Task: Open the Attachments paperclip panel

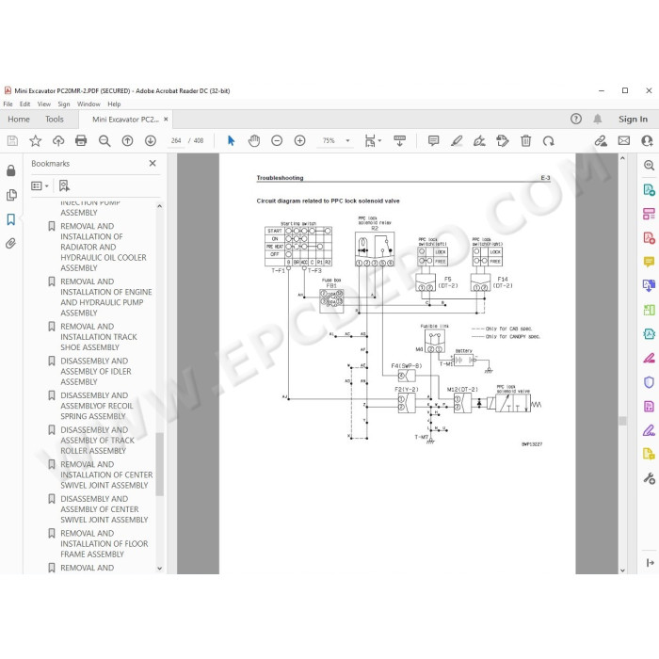Action: click(11, 243)
